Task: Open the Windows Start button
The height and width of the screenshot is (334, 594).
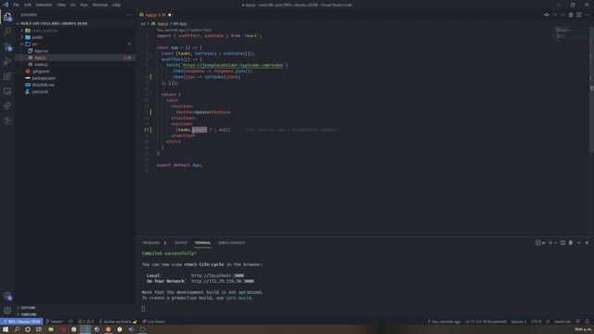Action: (x=6, y=329)
